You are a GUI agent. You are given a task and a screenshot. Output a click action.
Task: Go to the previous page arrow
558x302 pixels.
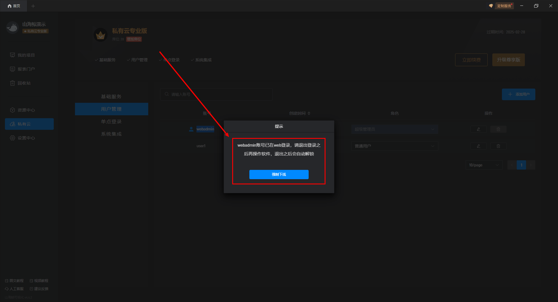point(512,165)
